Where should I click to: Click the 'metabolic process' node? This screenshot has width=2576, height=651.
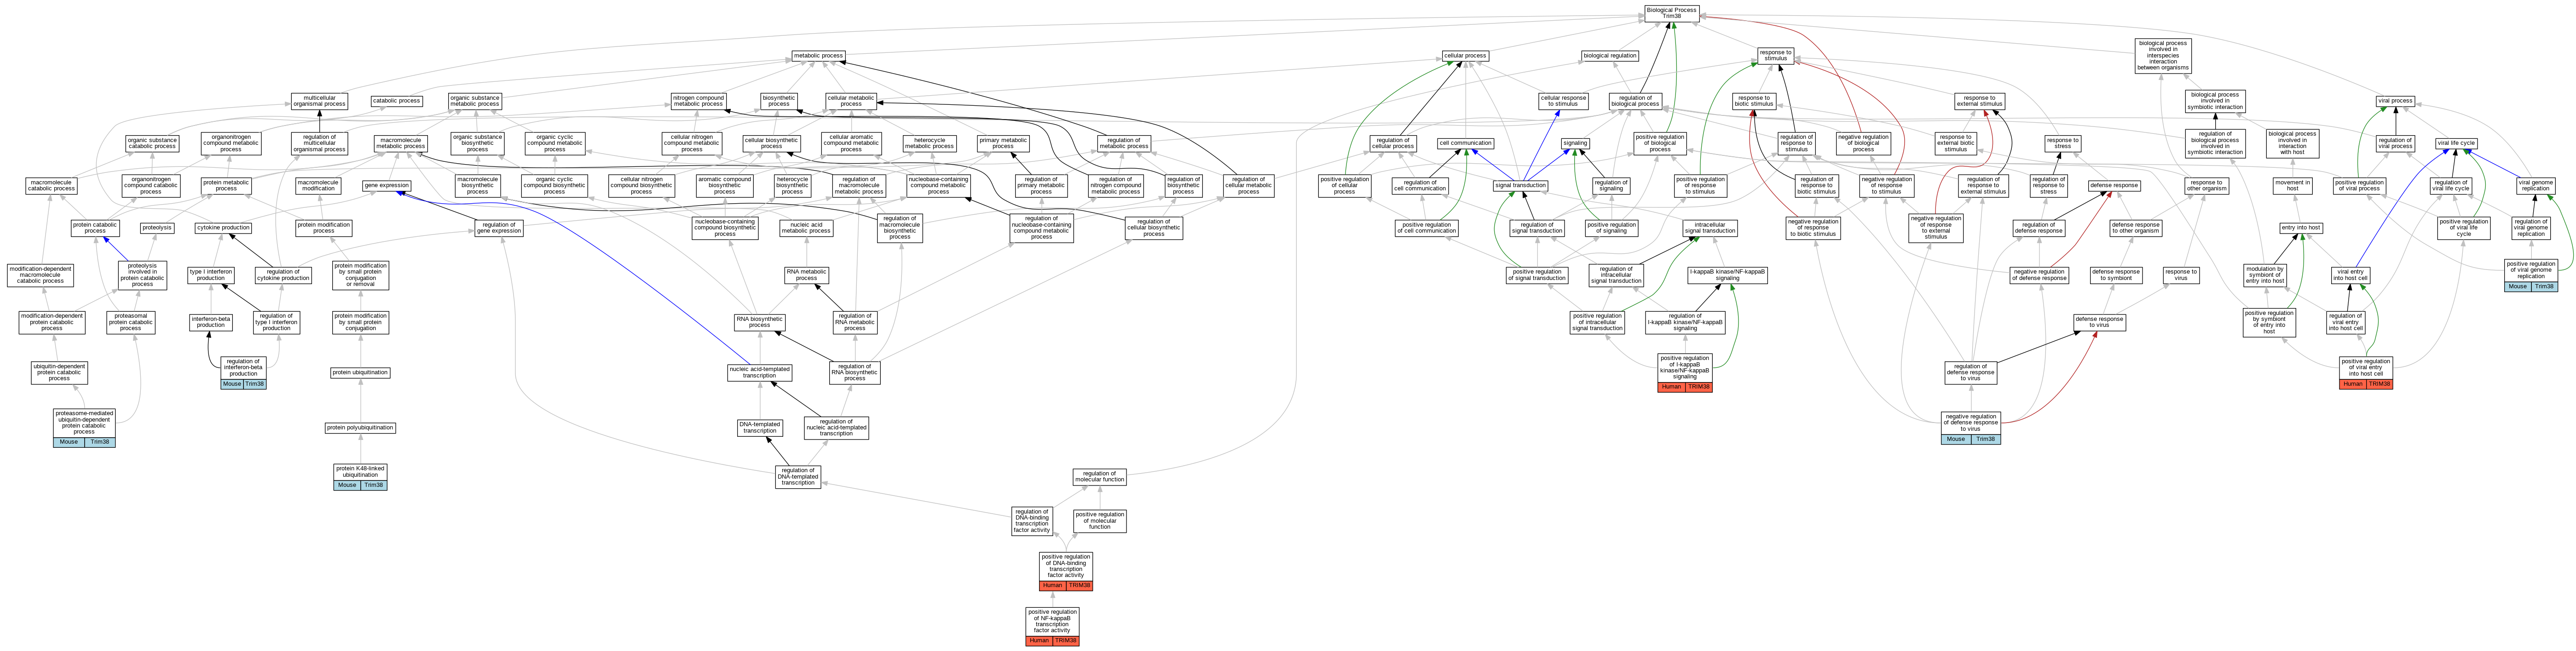818,56
